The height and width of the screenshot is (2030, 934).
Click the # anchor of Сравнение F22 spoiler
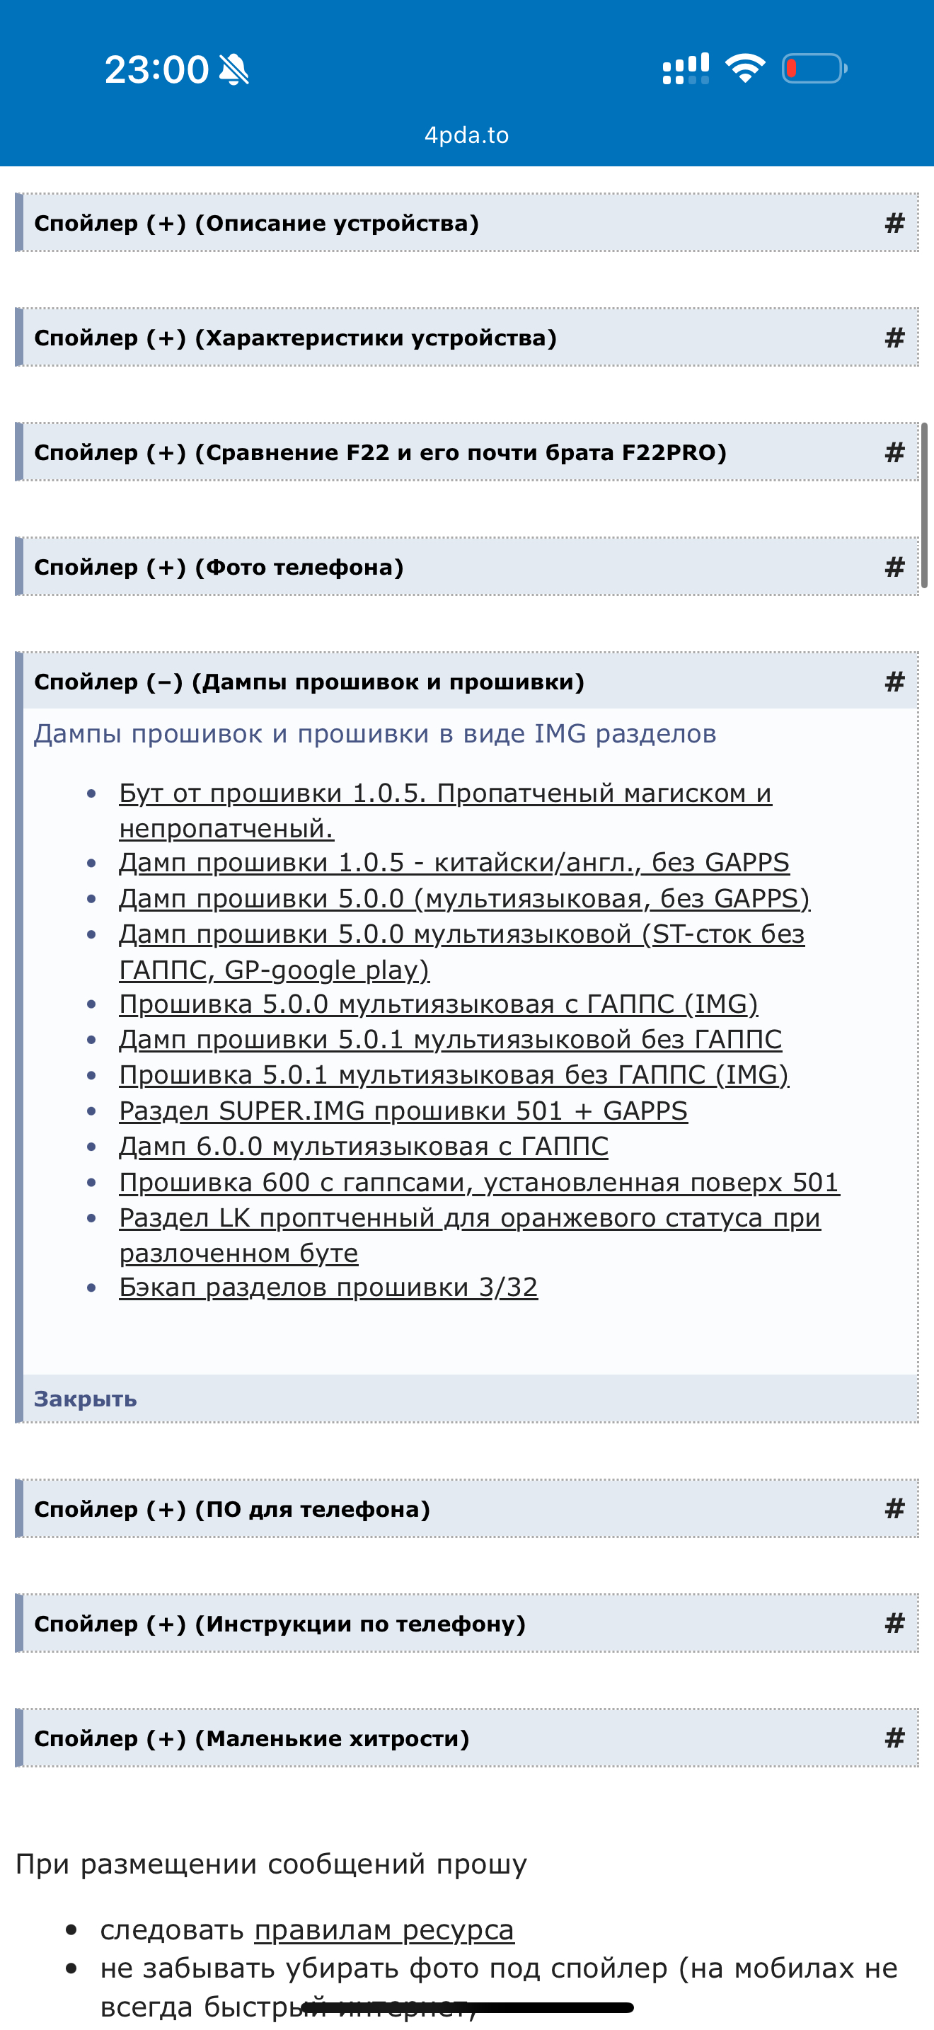[x=894, y=452]
